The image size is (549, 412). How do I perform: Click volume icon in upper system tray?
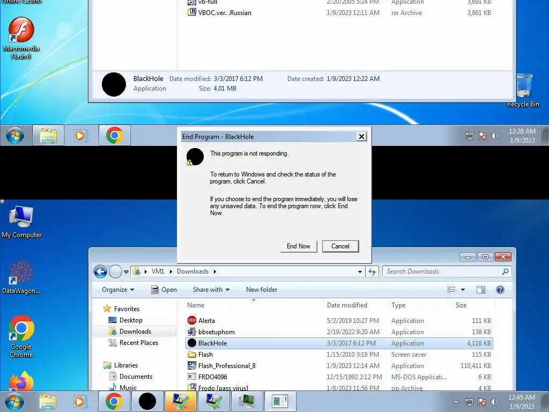(x=495, y=136)
